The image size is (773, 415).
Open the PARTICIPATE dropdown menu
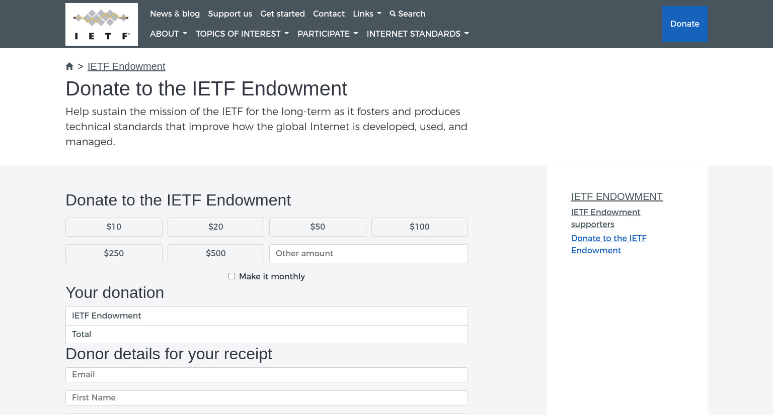click(x=328, y=34)
